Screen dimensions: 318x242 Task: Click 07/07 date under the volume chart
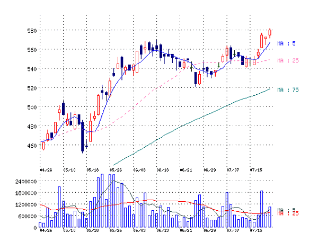tap(233, 231)
